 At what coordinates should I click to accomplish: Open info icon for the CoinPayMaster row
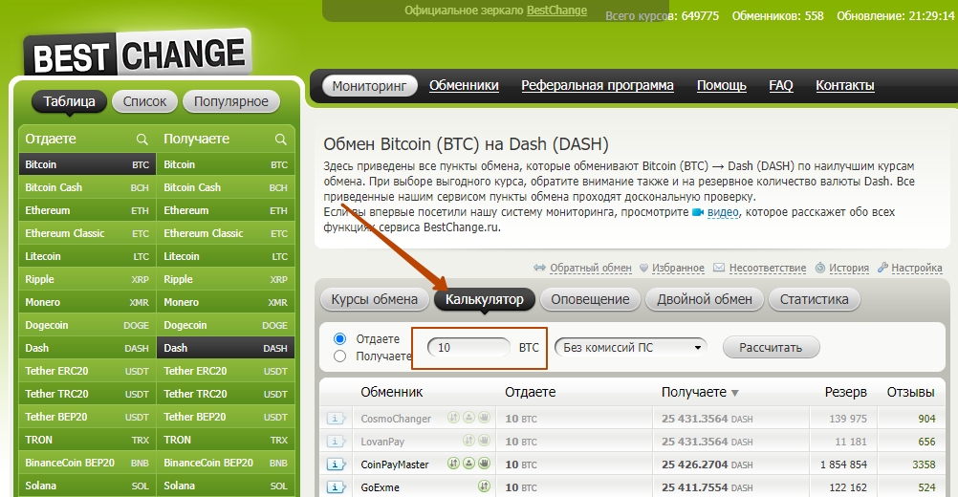click(x=336, y=465)
